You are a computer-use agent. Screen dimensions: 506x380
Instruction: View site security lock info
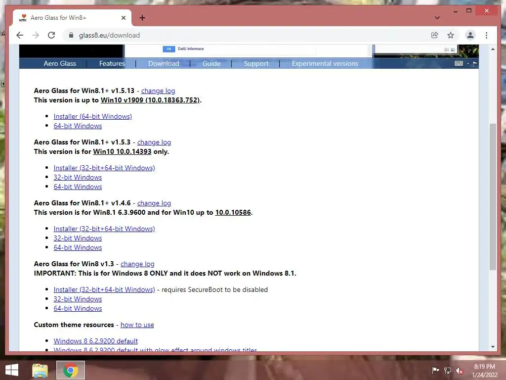click(x=71, y=35)
